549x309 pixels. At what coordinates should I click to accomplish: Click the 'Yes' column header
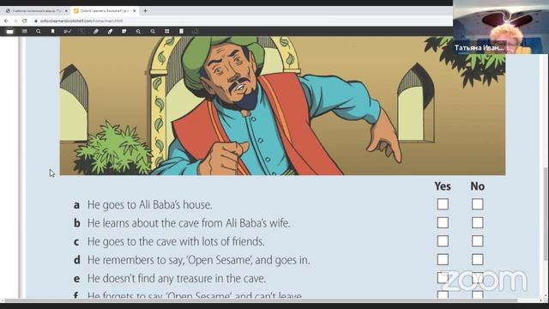point(443,186)
